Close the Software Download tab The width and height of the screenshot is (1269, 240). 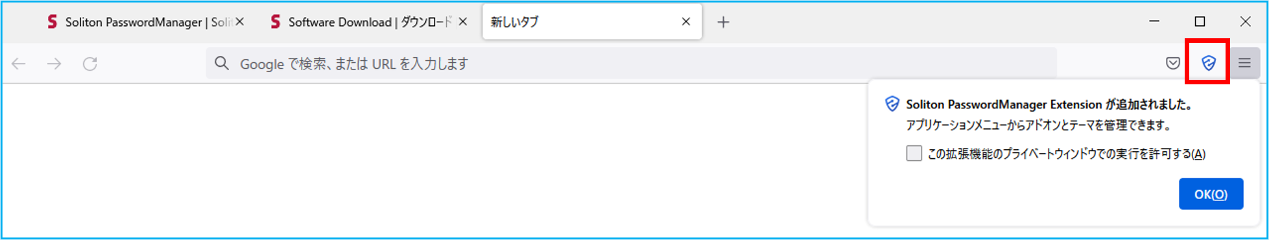pyautogui.click(x=463, y=21)
